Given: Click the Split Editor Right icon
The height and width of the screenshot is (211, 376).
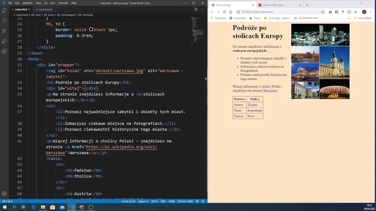Looking at the screenshot, I should (196, 9).
